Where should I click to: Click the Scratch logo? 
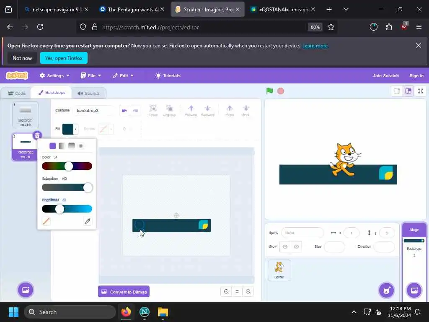tap(17, 75)
